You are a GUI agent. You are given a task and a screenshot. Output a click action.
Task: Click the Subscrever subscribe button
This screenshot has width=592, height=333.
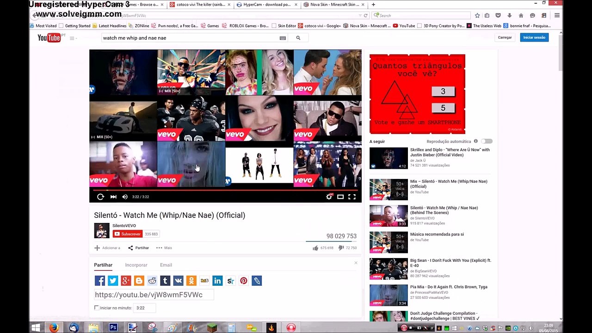point(128,234)
